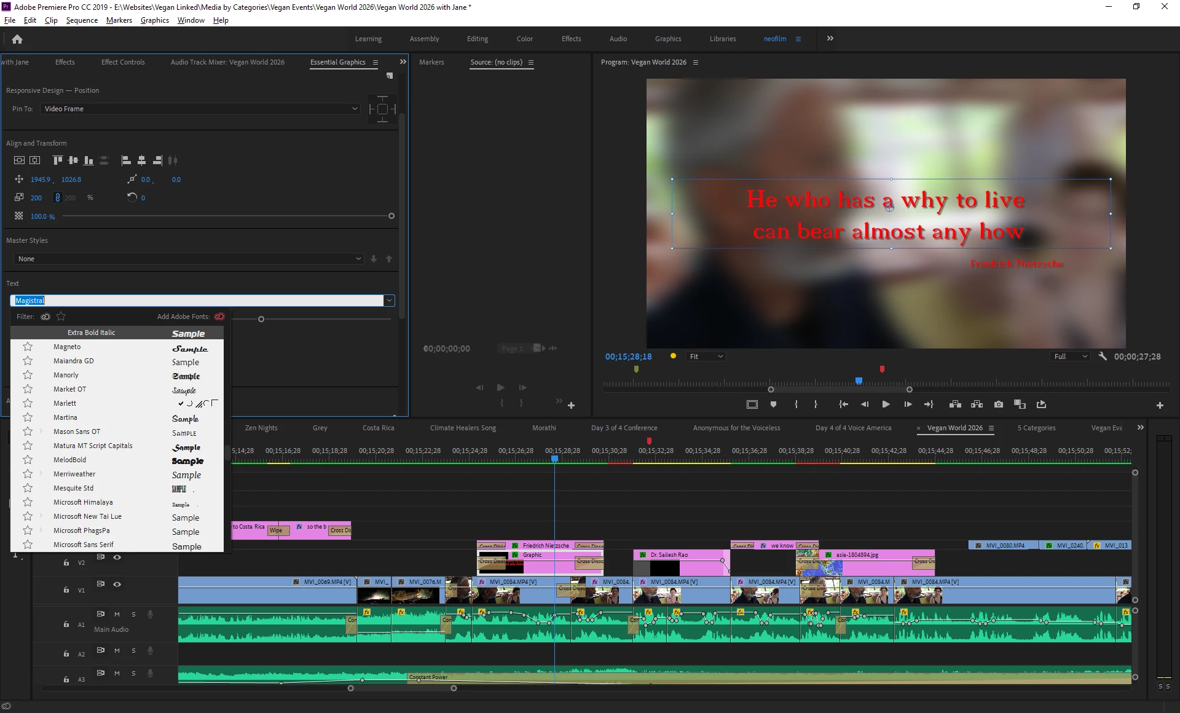Add a marker in Program monitor
The height and width of the screenshot is (713, 1180).
pos(773,404)
